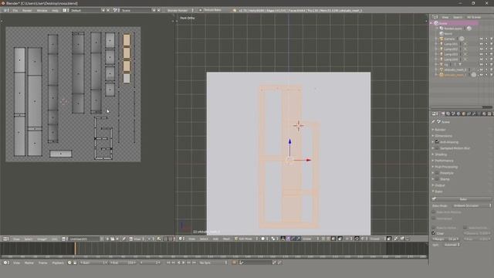494x278 pixels.
Task: Toggle the 3D manipulator widget icon
Action: point(283,239)
